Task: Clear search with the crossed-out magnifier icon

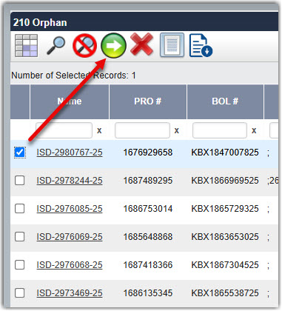Action: (x=84, y=46)
